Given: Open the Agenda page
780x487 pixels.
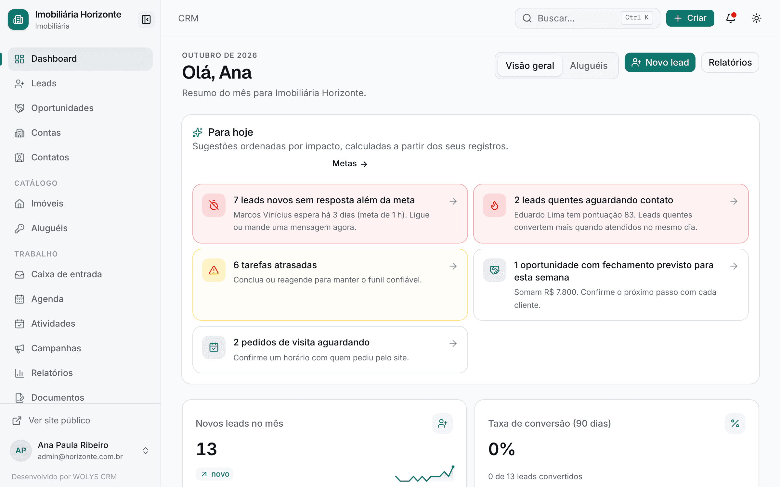Looking at the screenshot, I should pos(80,299).
